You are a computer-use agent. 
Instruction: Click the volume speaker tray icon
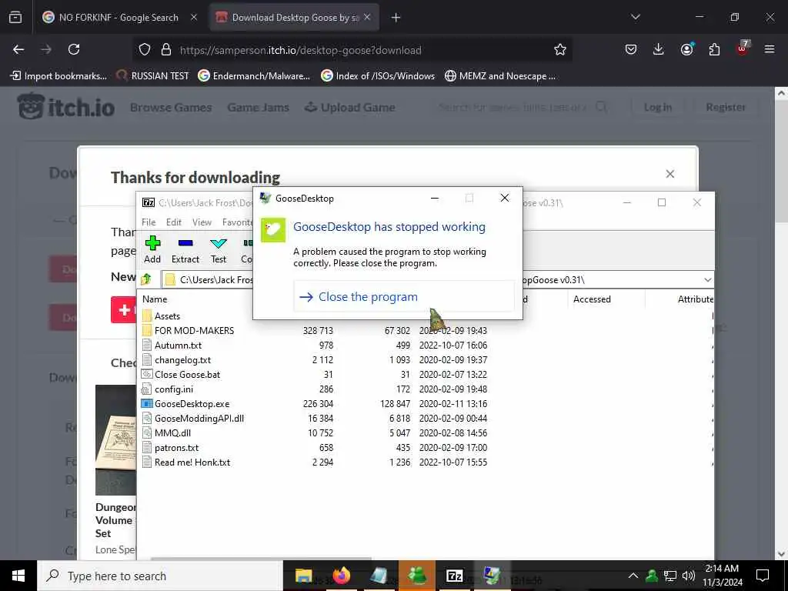[689, 576]
